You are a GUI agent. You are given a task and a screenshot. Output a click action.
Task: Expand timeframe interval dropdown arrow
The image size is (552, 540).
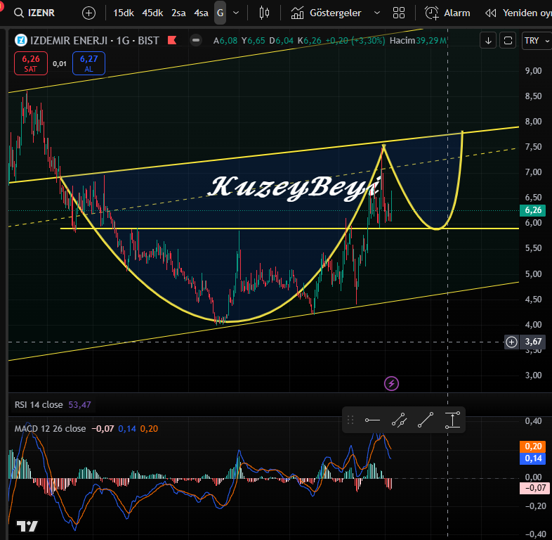pos(236,13)
